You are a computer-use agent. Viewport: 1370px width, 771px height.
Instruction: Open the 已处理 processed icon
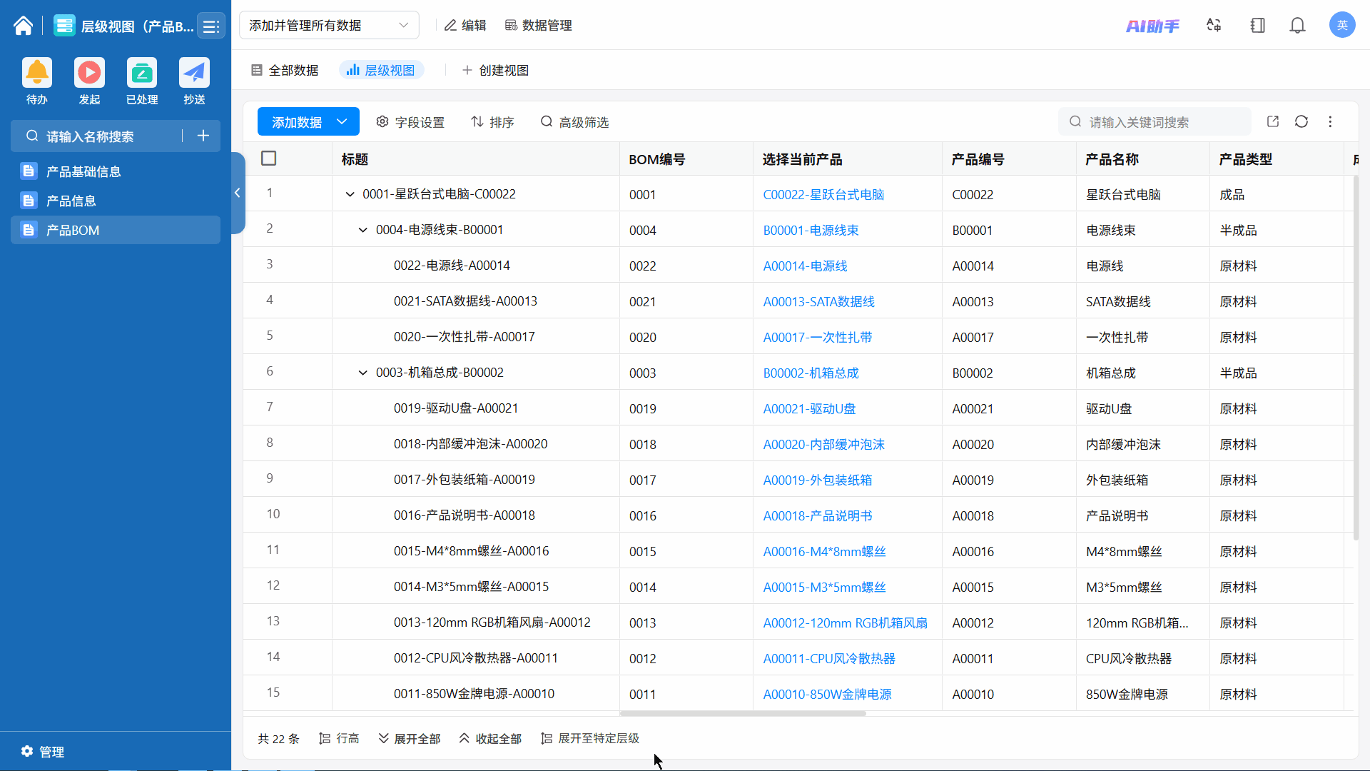pos(142,73)
